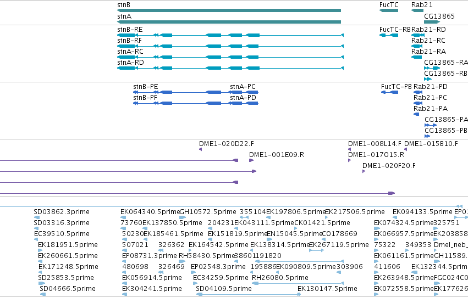Select EST EK056914.5prime
The width and height of the screenshot is (468, 297).
[152, 278]
